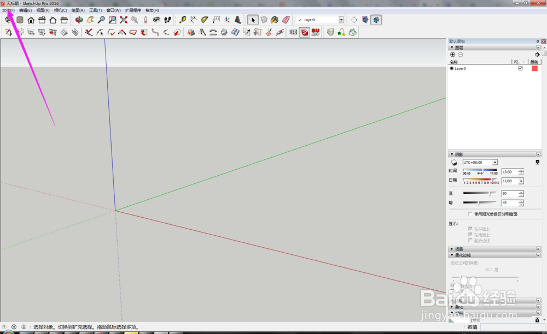Image resolution: width=547 pixels, height=334 pixels.
Task: Collapse the 阴影 panel section
Action: point(452,154)
